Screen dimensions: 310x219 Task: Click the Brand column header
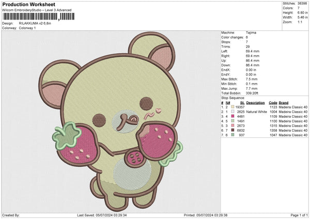[285, 102]
